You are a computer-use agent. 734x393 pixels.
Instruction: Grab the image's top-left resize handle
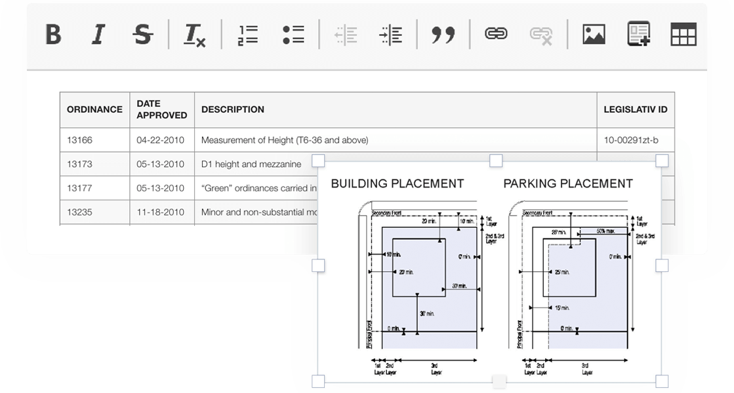click(x=318, y=160)
